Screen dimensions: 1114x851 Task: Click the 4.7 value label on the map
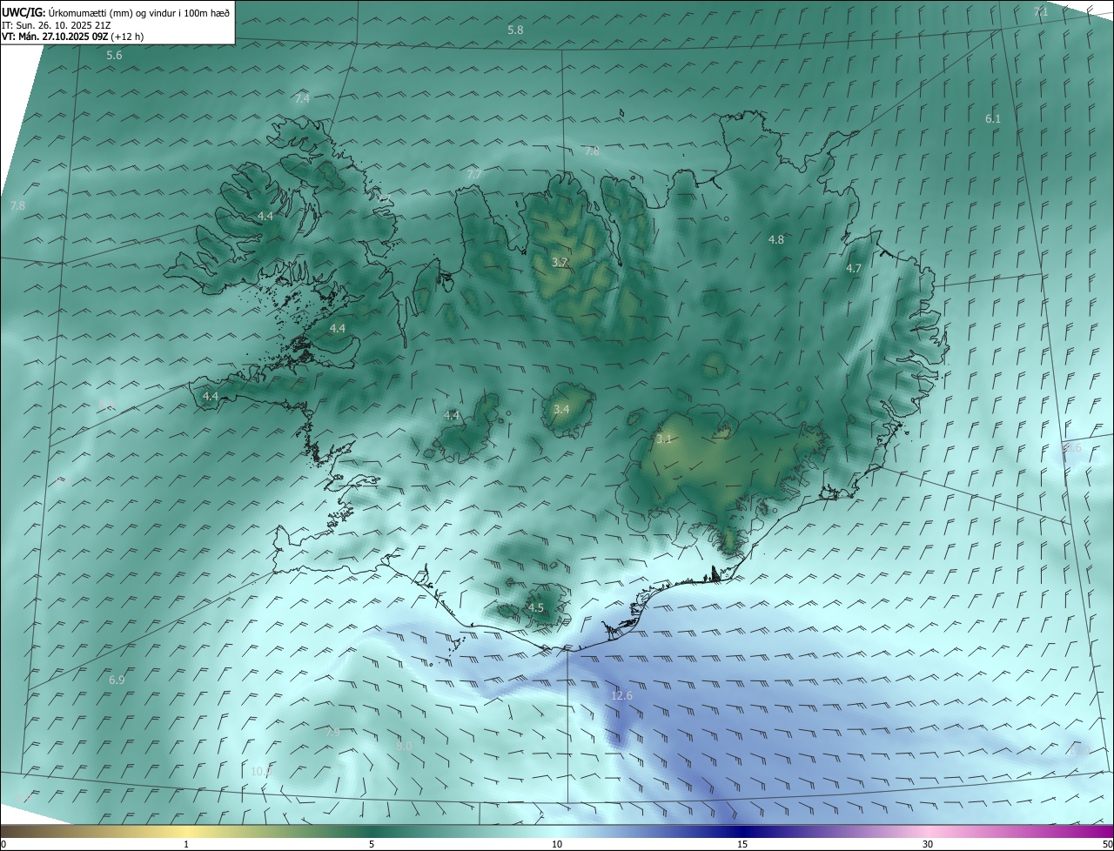854,269
